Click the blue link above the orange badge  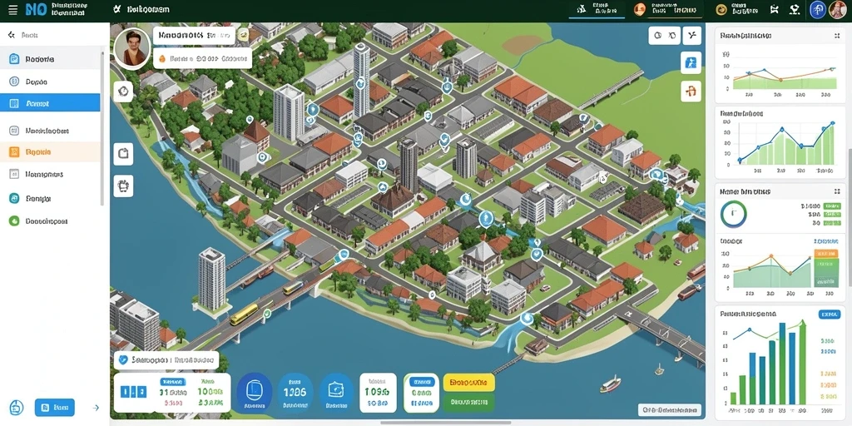[826, 240]
